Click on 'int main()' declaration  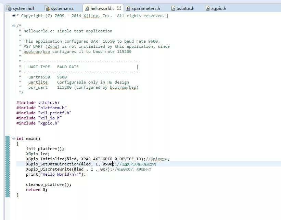coord(28,138)
